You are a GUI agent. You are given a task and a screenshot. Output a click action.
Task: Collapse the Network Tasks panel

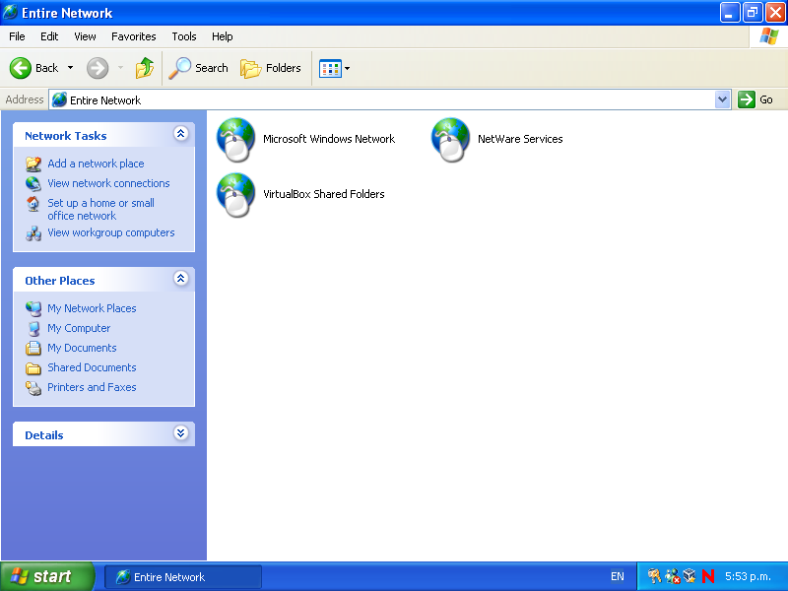181,134
